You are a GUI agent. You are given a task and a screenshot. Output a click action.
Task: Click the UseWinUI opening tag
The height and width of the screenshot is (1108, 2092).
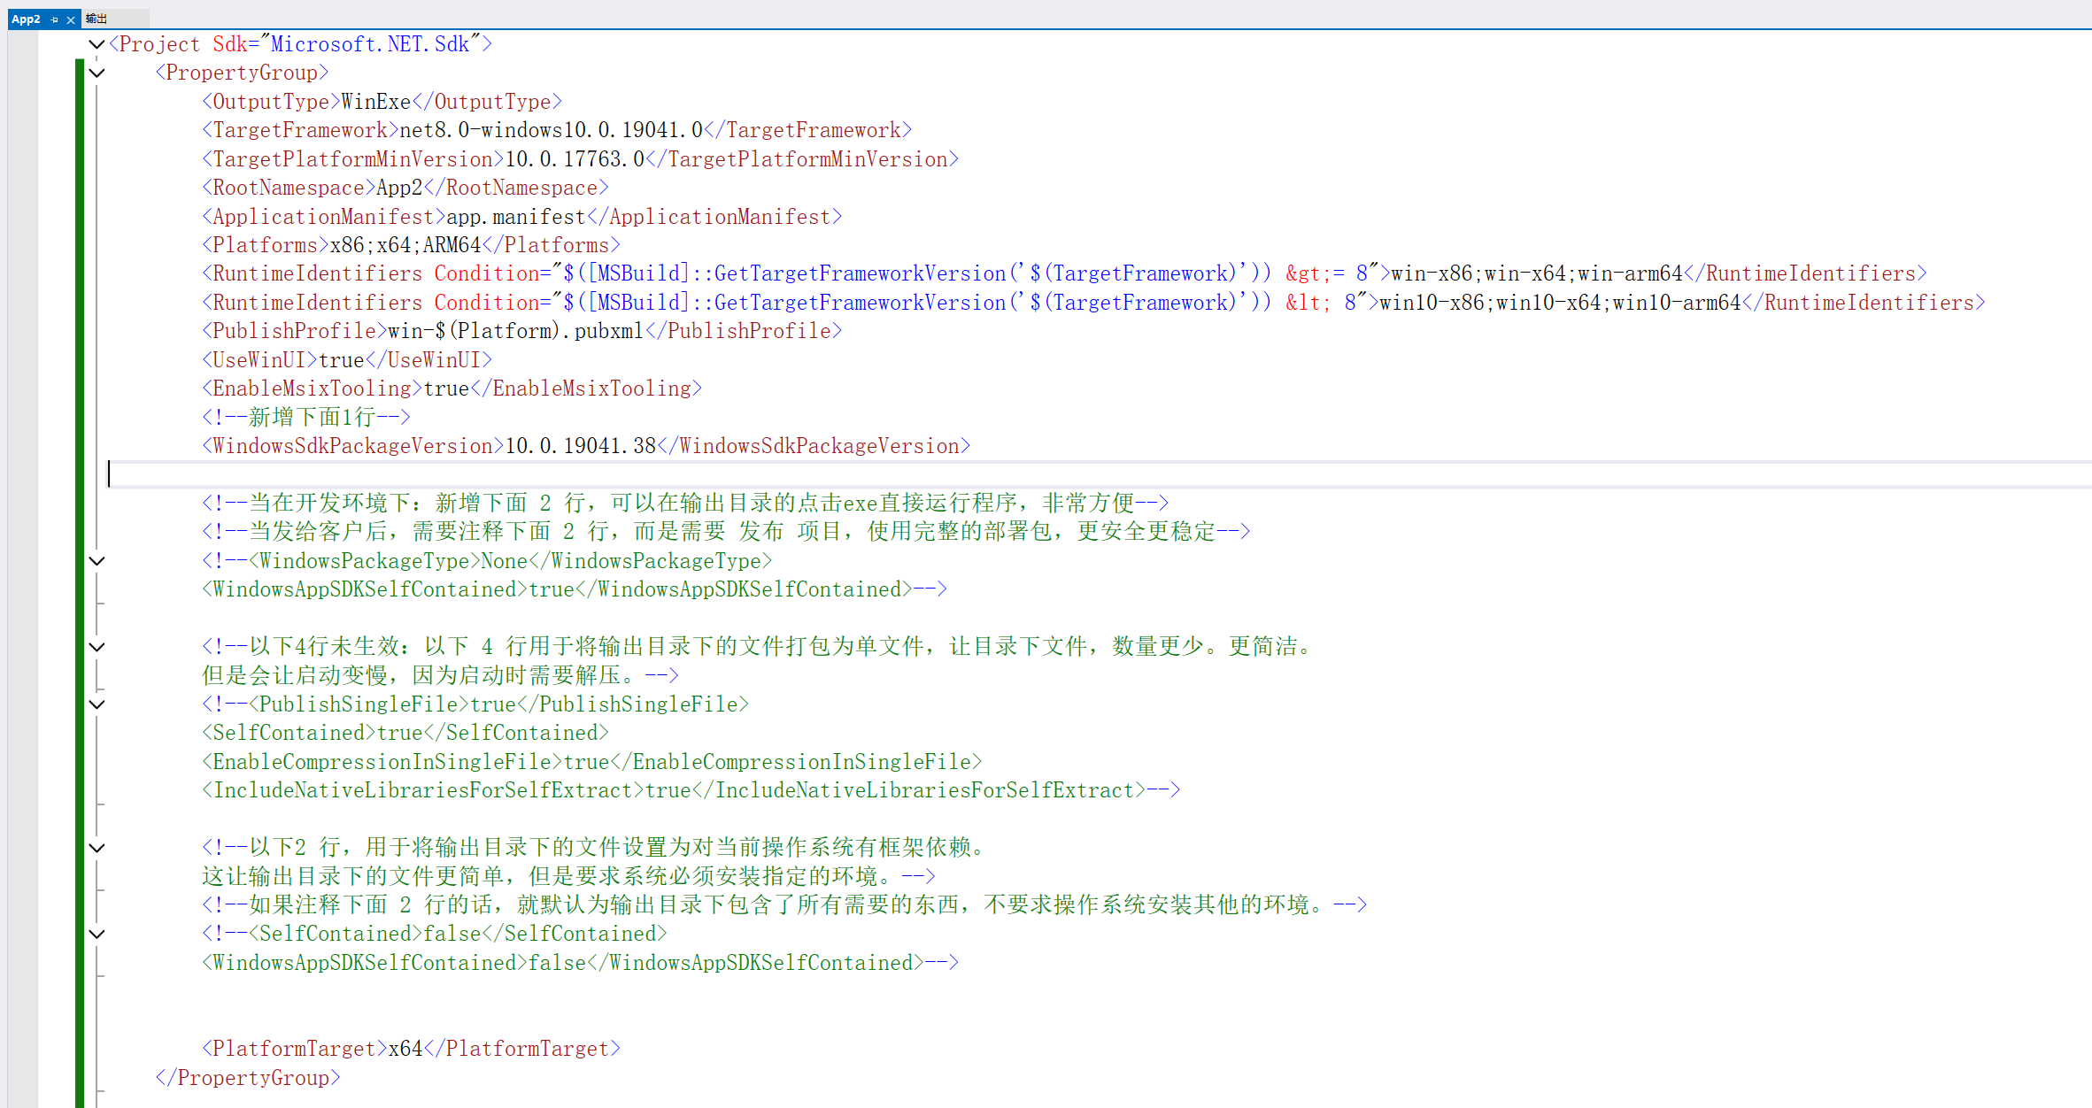[259, 360]
